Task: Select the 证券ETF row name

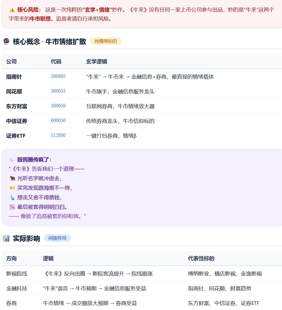Action: (x=16, y=136)
